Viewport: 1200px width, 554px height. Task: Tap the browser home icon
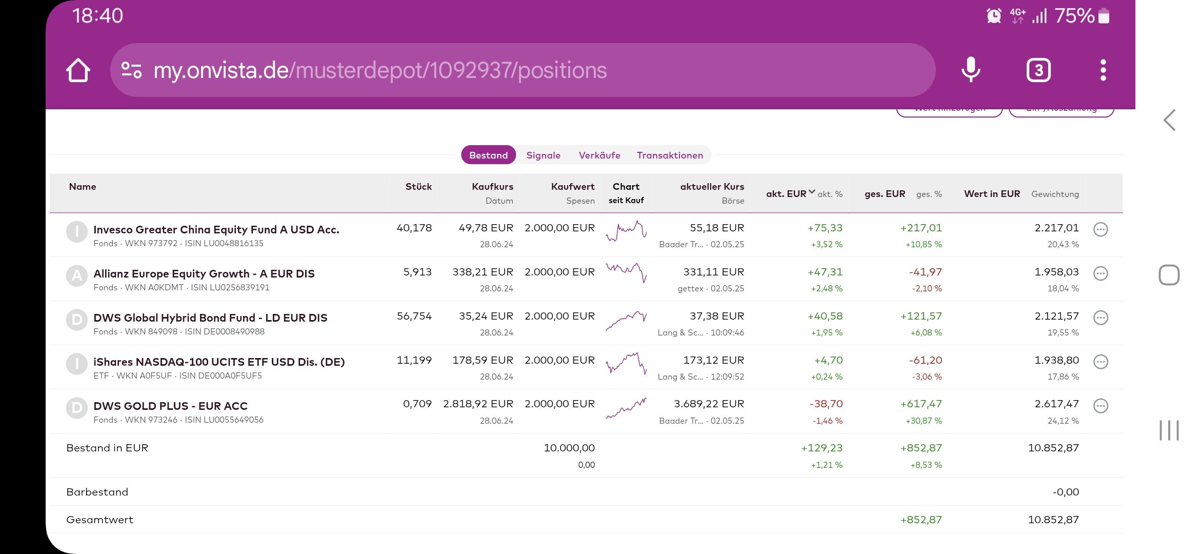(78, 70)
